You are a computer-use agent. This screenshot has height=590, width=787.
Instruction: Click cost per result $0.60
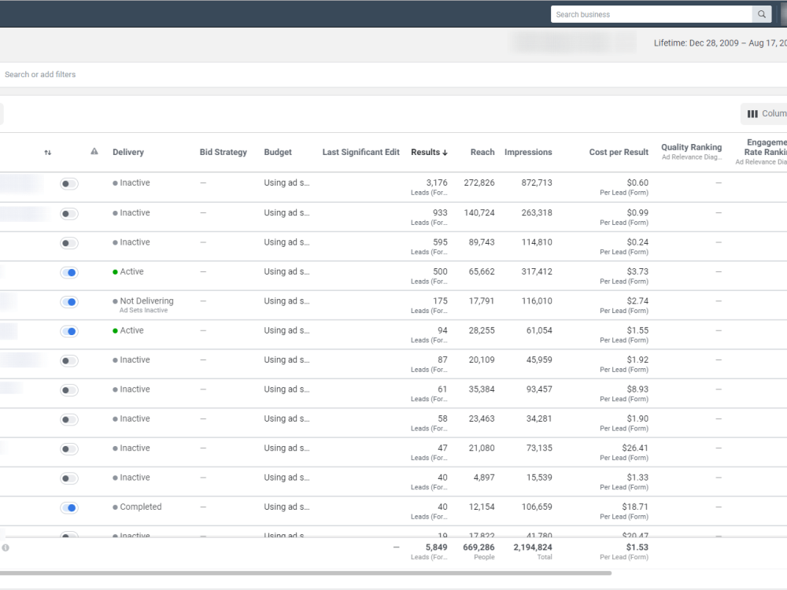(637, 183)
